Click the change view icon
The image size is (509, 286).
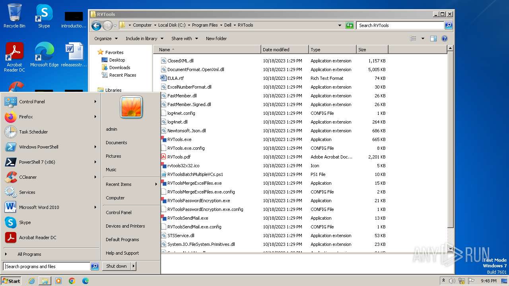[x=413, y=39]
